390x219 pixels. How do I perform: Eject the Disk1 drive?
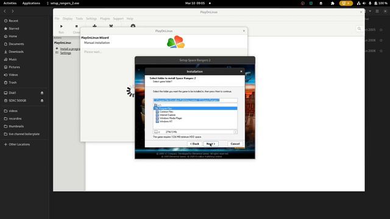click(42, 93)
